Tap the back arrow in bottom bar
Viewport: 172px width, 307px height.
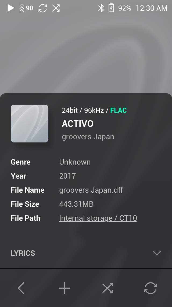21,288
